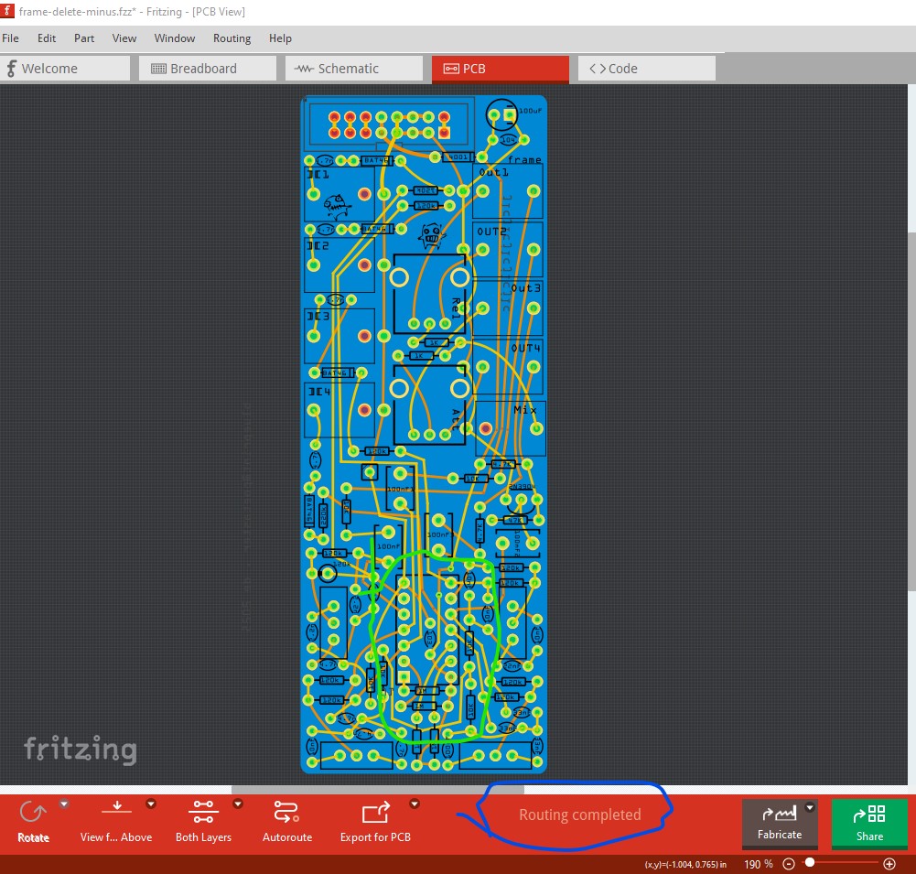Expand the View from Above dropdown arrow
The width and height of the screenshot is (916, 874).
click(x=151, y=804)
